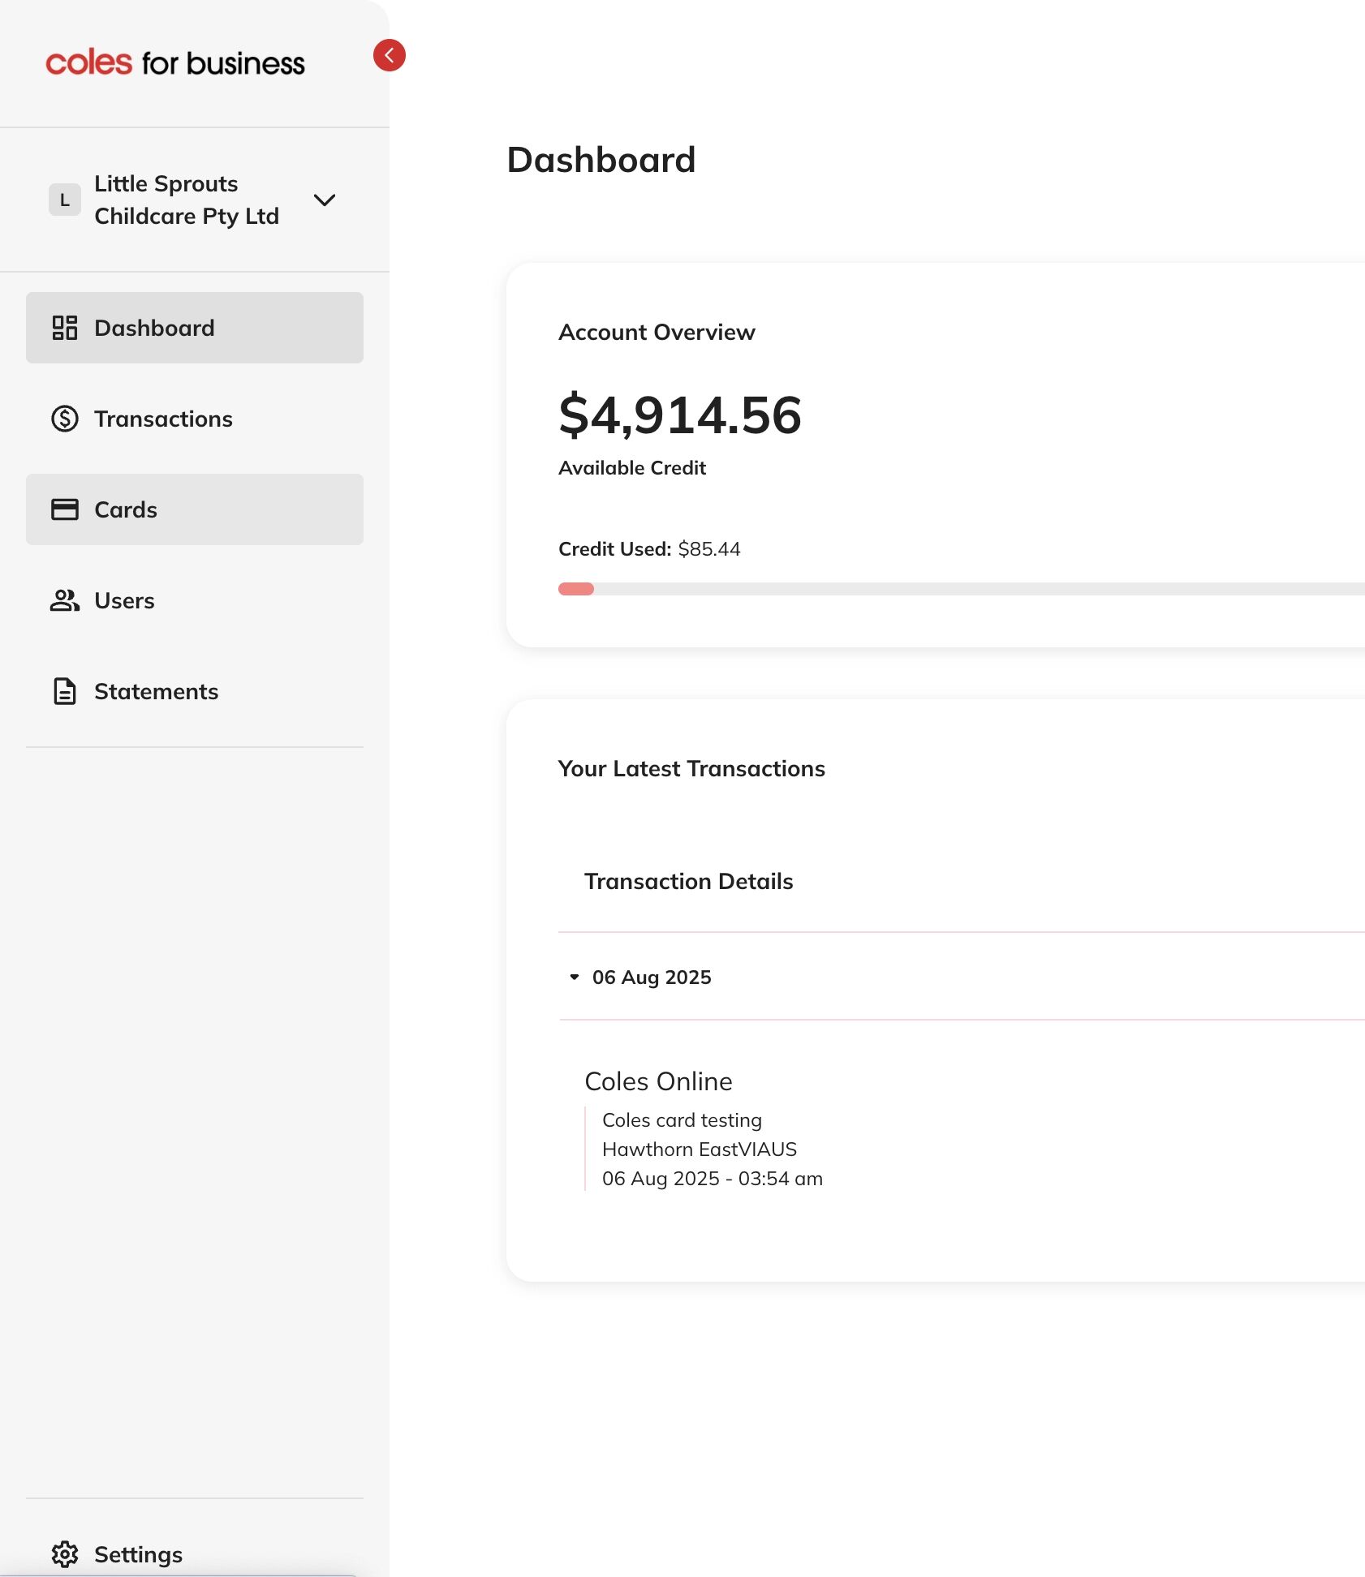The height and width of the screenshot is (1577, 1365).
Task: Click the Cards credit card icon
Action: tap(65, 509)
